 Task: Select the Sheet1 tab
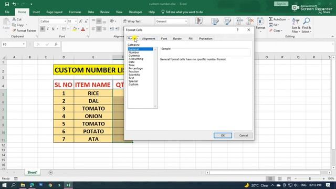(x=33, y=173)
